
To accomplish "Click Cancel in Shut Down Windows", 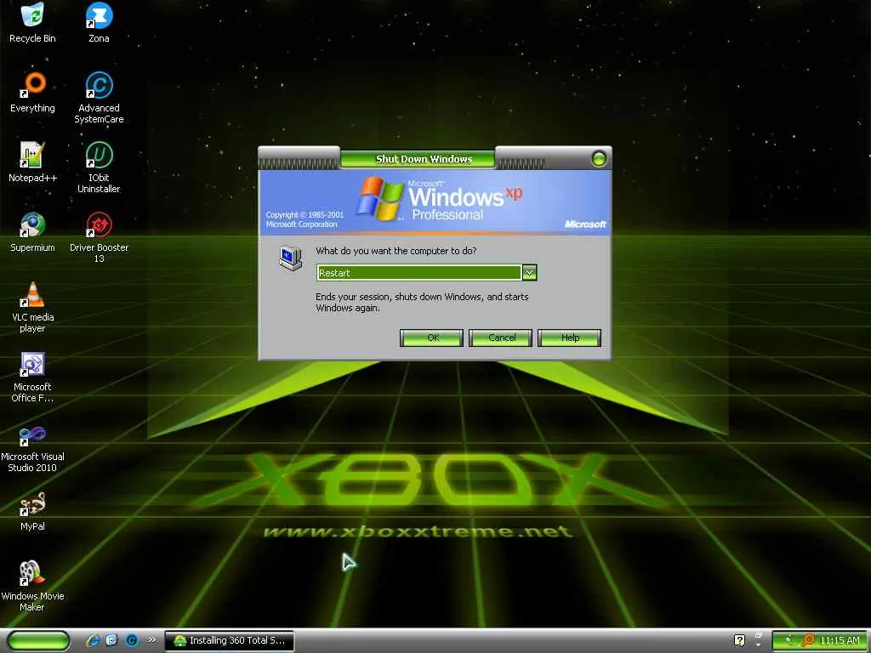I will tap(500, 338).
